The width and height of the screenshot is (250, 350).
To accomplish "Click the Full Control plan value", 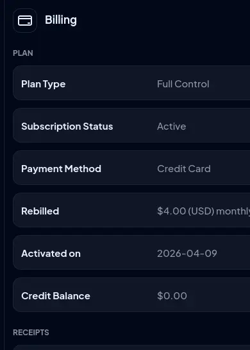I will (183, 84).
